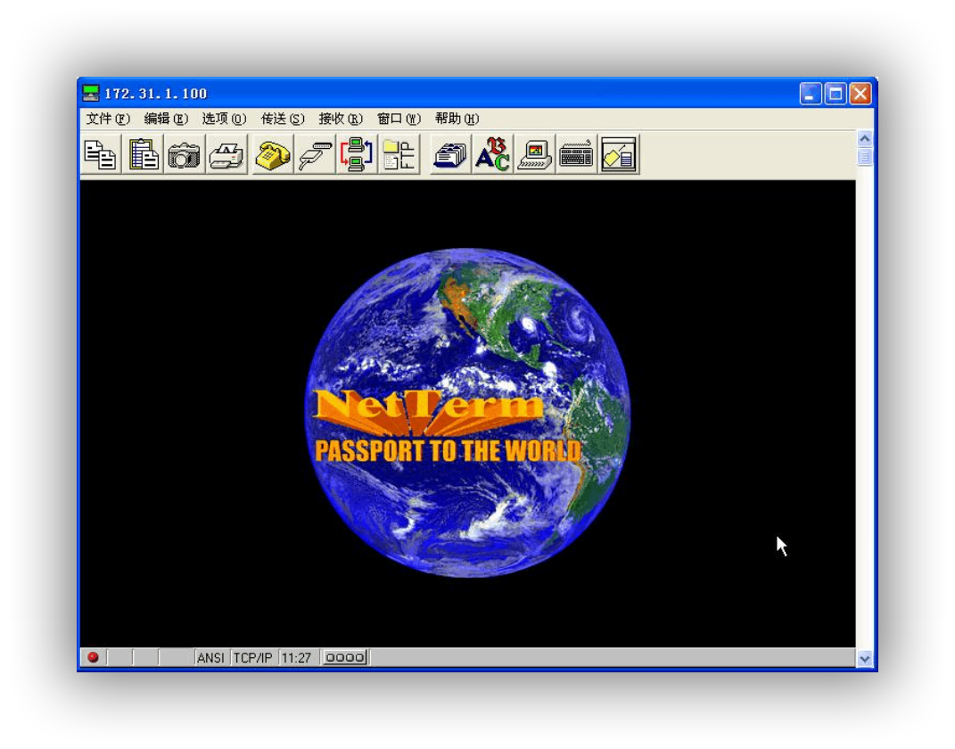Open the yellow telephone phone directory icon

pyautogui.click(x=272, y=154)
